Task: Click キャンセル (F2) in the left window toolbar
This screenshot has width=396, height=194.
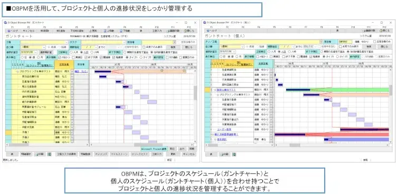Action: pos(29,31)
